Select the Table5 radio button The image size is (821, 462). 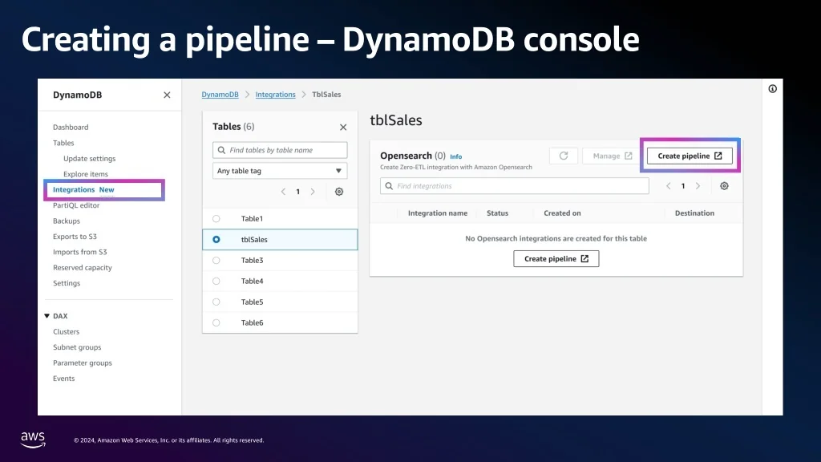[x=216, y=302]
